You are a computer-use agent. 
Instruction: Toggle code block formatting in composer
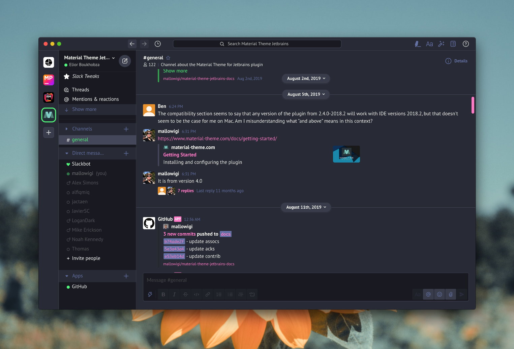(x=252, y=294)
